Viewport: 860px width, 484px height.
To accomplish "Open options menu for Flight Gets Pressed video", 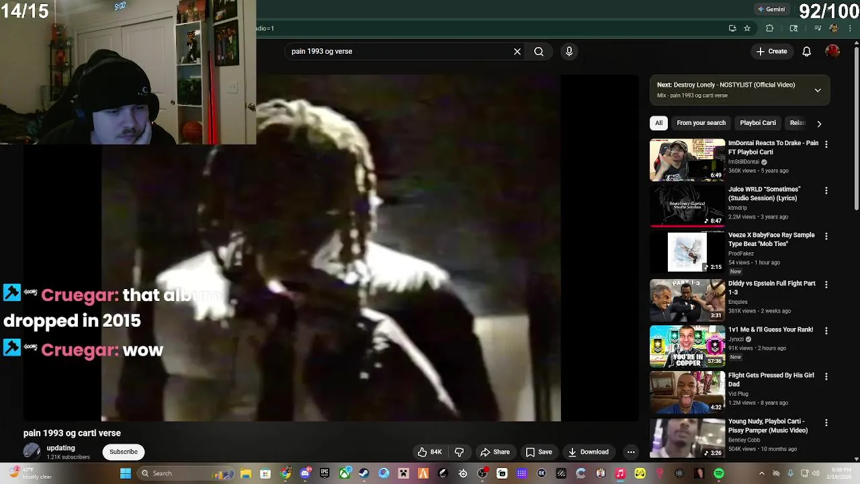I will coord(826,376).
